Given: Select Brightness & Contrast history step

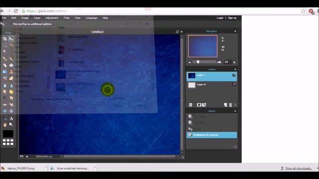Looking at the screenshot, I should pos(211,135).
